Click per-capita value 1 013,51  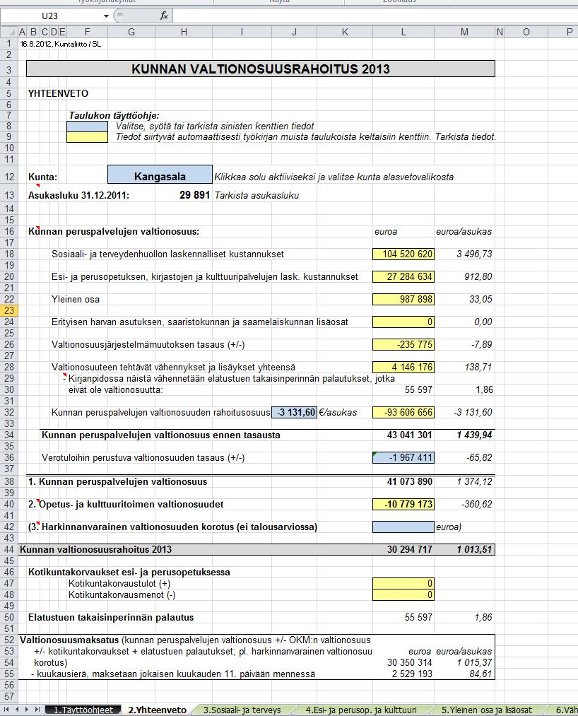(474, 549)
